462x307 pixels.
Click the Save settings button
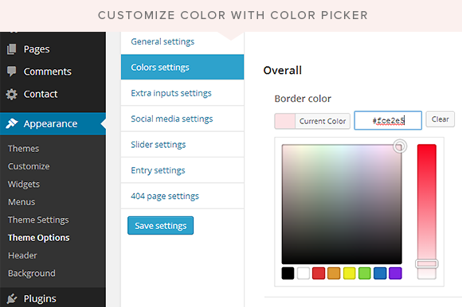click(161, 226)
